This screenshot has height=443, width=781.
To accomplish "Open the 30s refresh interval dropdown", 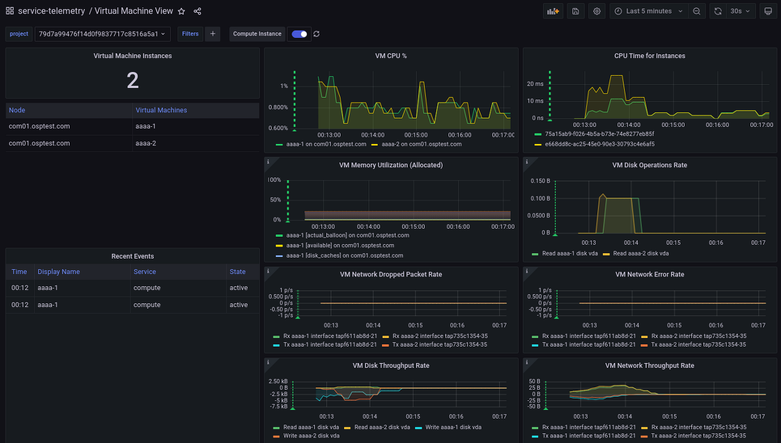I will pos(740,11).
